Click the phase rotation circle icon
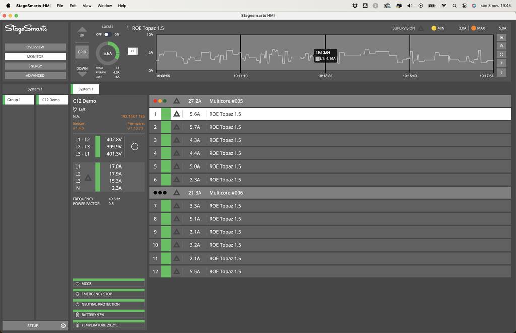This screenshot has width=516, height=333. point(135,147)
